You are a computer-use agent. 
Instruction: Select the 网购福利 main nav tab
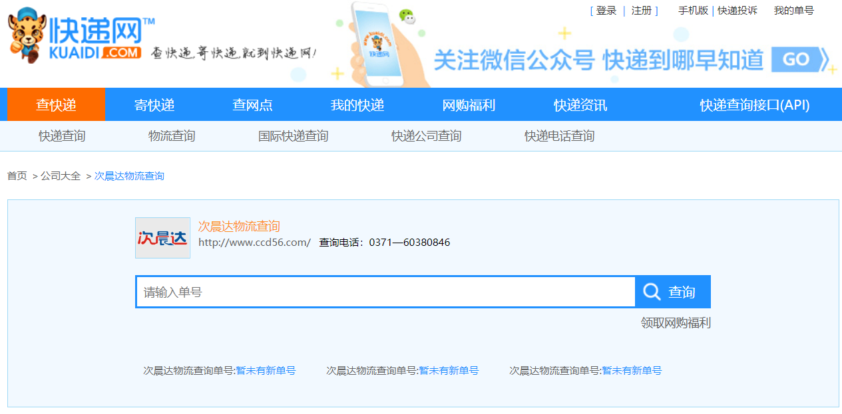coord(469,104)
